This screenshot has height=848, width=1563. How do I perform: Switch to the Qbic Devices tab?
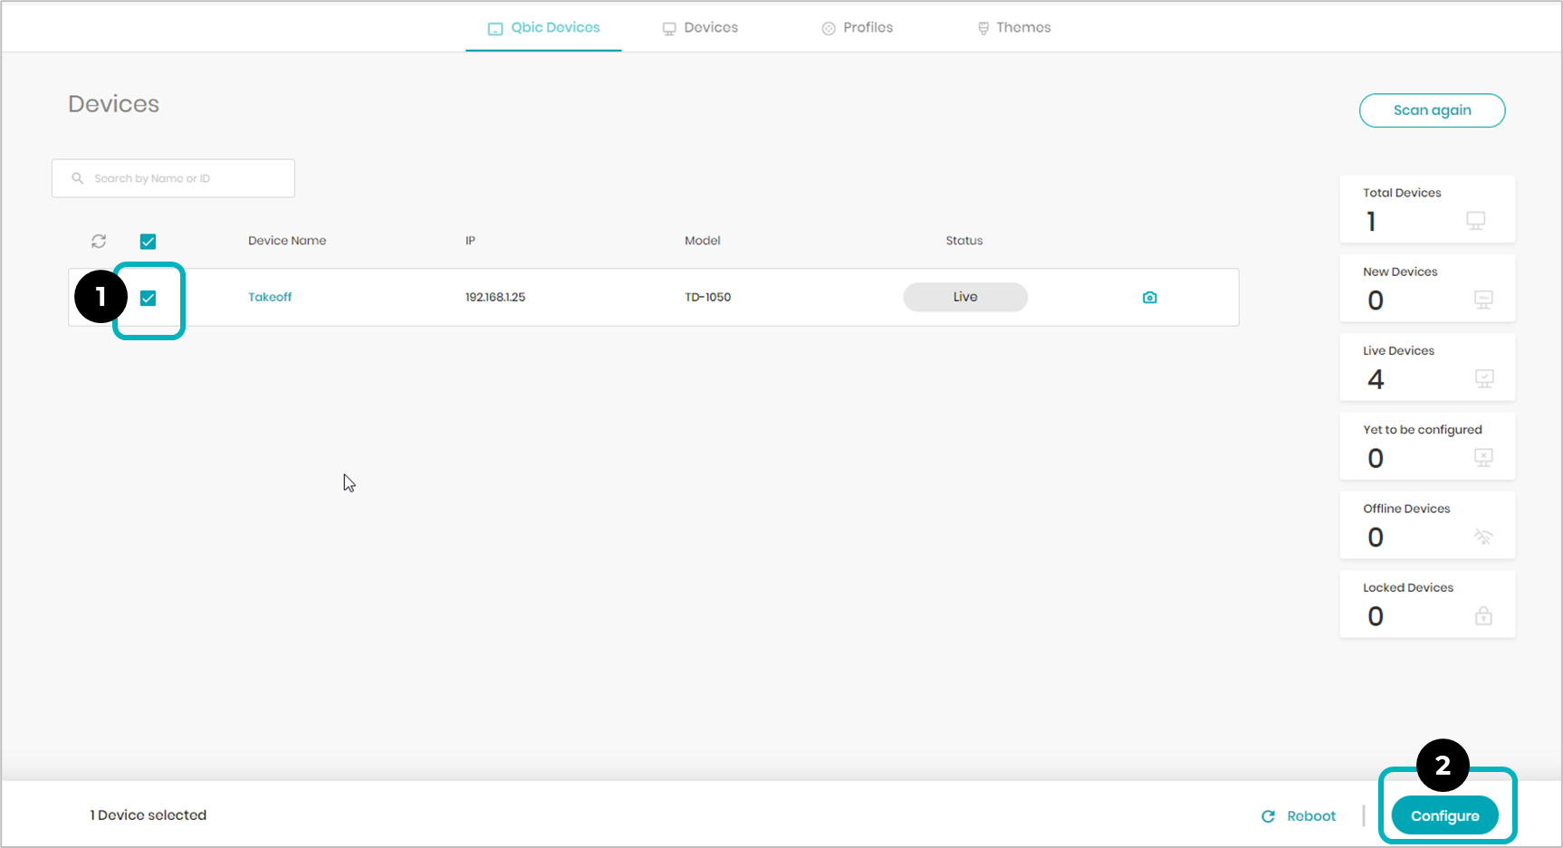[543, 27]
